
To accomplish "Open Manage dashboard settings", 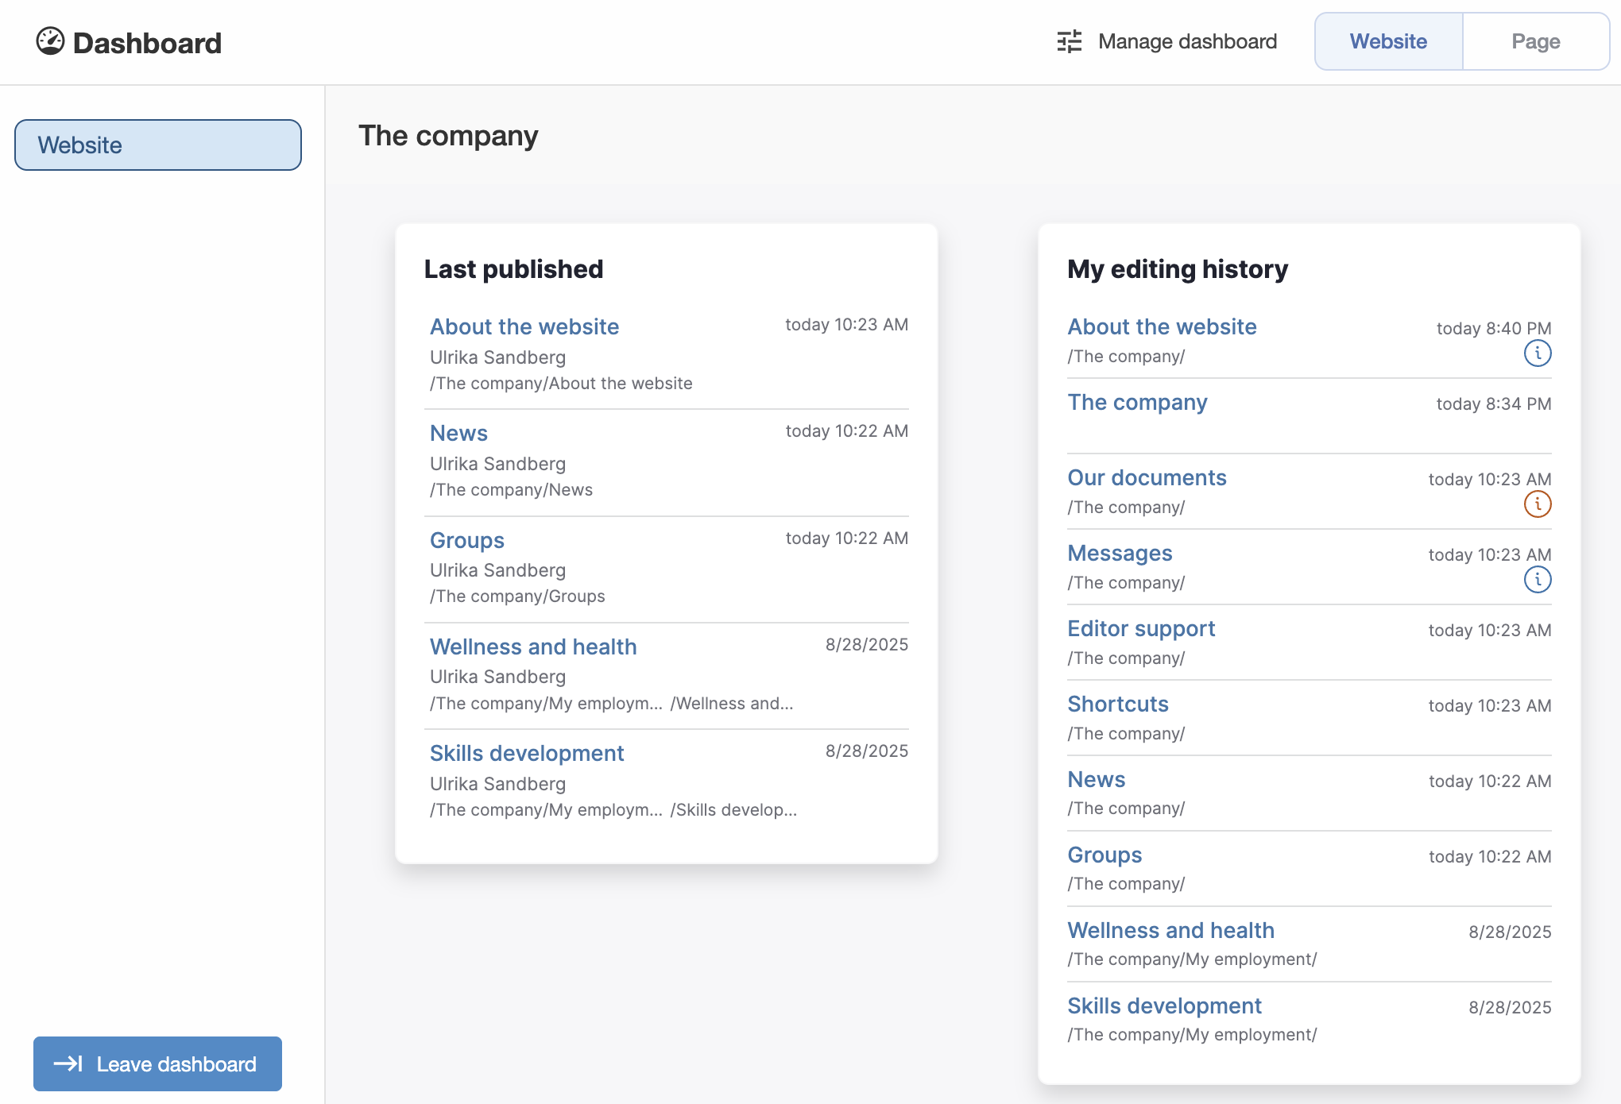I will tap(1166, 41).
